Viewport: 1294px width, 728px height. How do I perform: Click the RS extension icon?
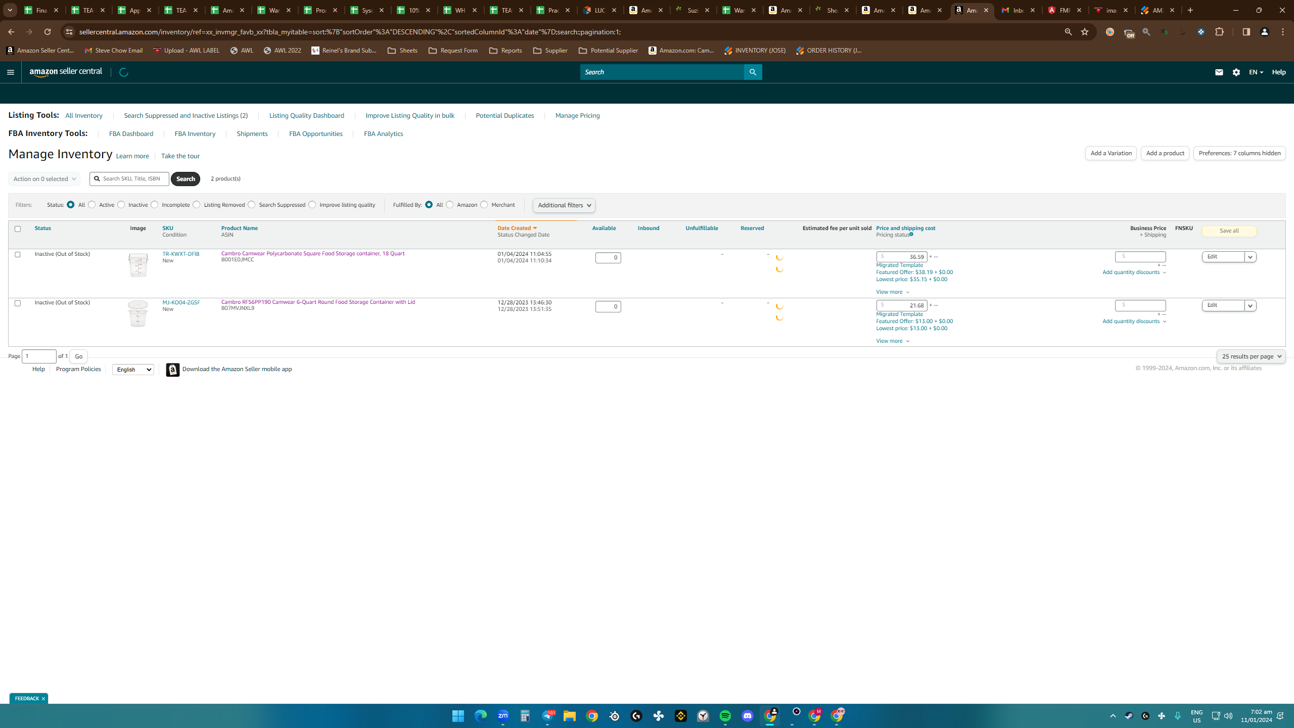(x=1165, y=32)
